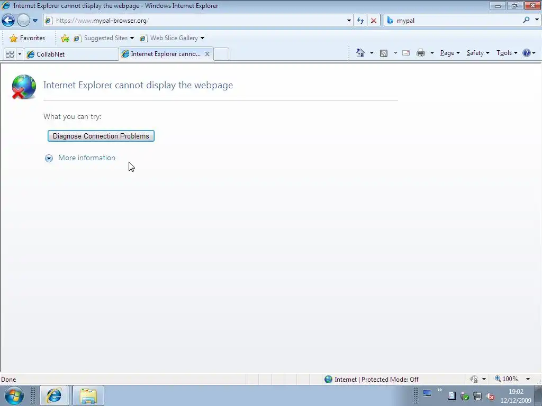The image size is (542, 406).
Task: Open the tab list dropdown arrow
Action: 20,54
